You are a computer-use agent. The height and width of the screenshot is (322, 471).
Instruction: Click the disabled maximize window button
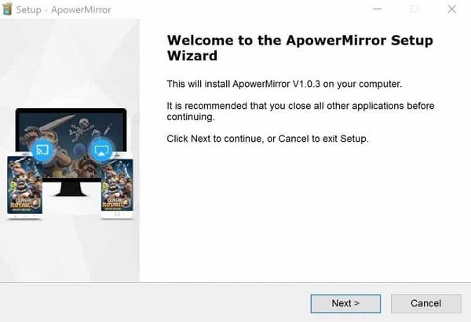tap(414, 9)
